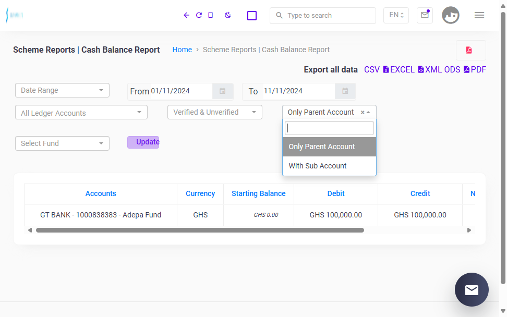The image size is (507, 317).
Task: Open the floating chat mail button
Action: [x=472, y=289]
